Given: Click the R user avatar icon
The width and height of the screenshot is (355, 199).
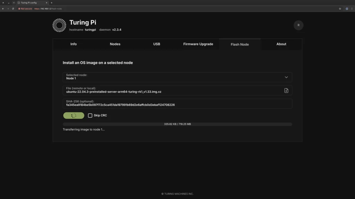Looking at the screenshot, I should (x=298, y=25).
